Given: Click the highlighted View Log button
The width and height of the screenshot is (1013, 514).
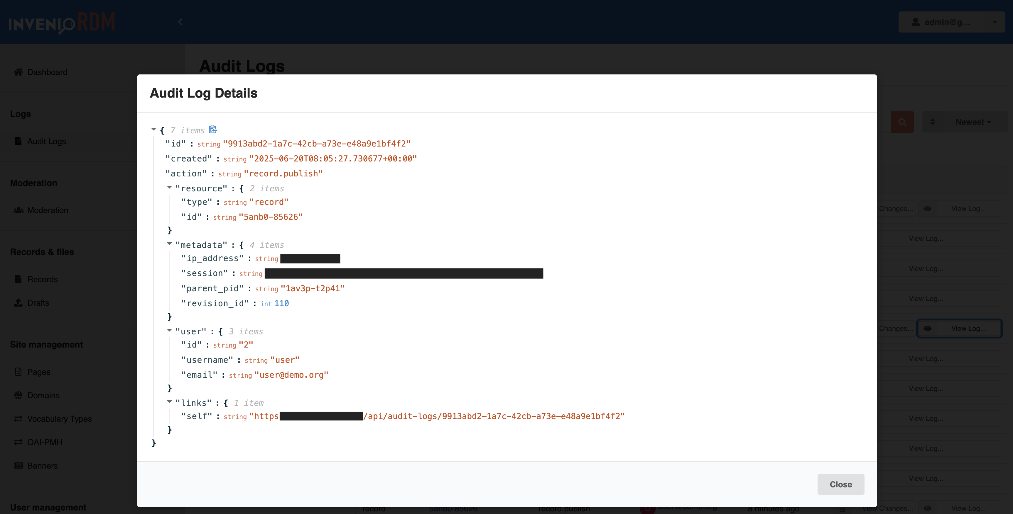Looking at the screenshot, I should pos(960,329).
